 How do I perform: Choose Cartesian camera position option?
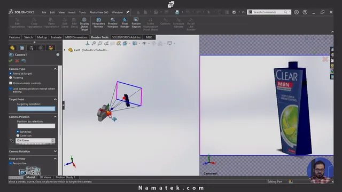24,135
